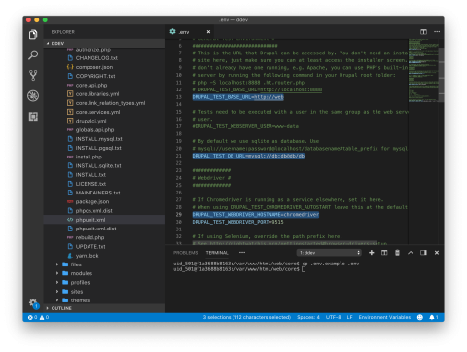Expand the modules folder

point(104,273)
